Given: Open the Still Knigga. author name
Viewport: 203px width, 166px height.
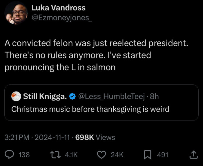Looking at the screenshot, I should click(45, 96).
